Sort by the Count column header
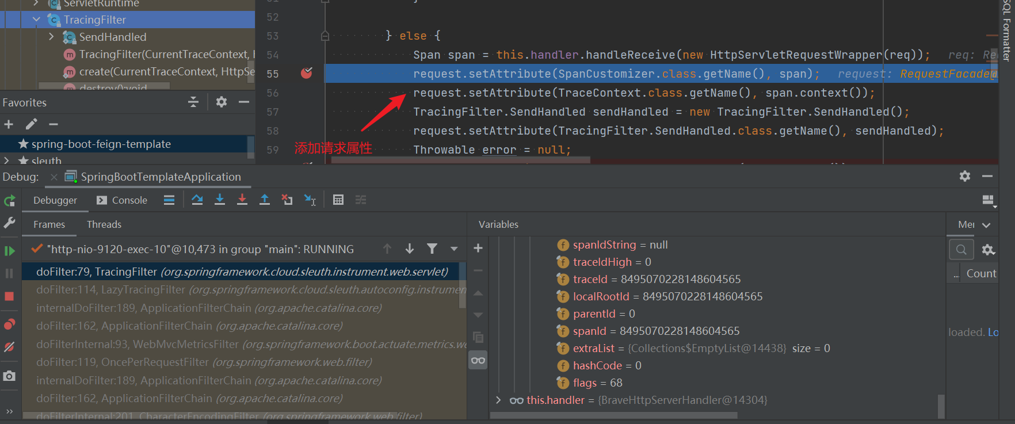This screenshot has height=424, width=1015. [x=981, y=274]
